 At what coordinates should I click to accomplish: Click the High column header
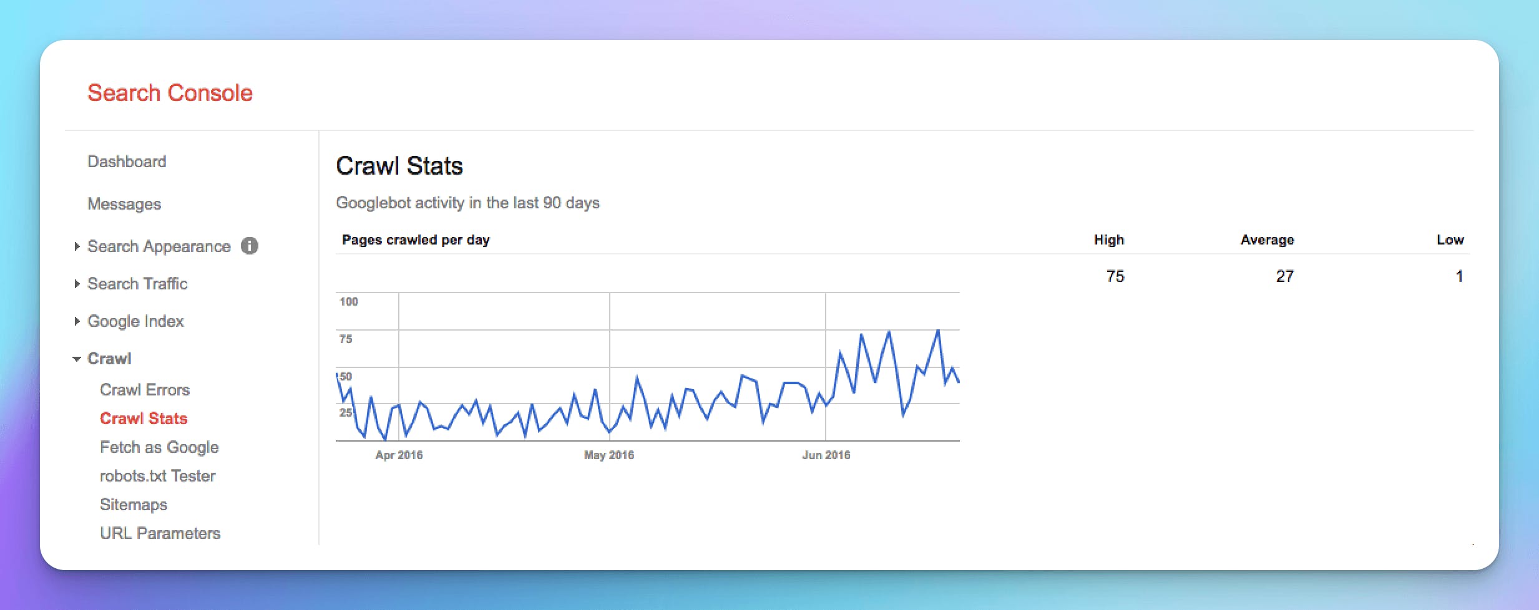click(1108, 240)
